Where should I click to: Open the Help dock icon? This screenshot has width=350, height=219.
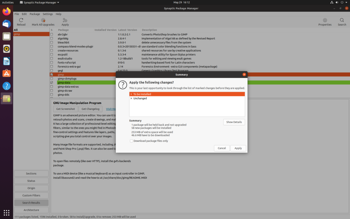[6, 86]
